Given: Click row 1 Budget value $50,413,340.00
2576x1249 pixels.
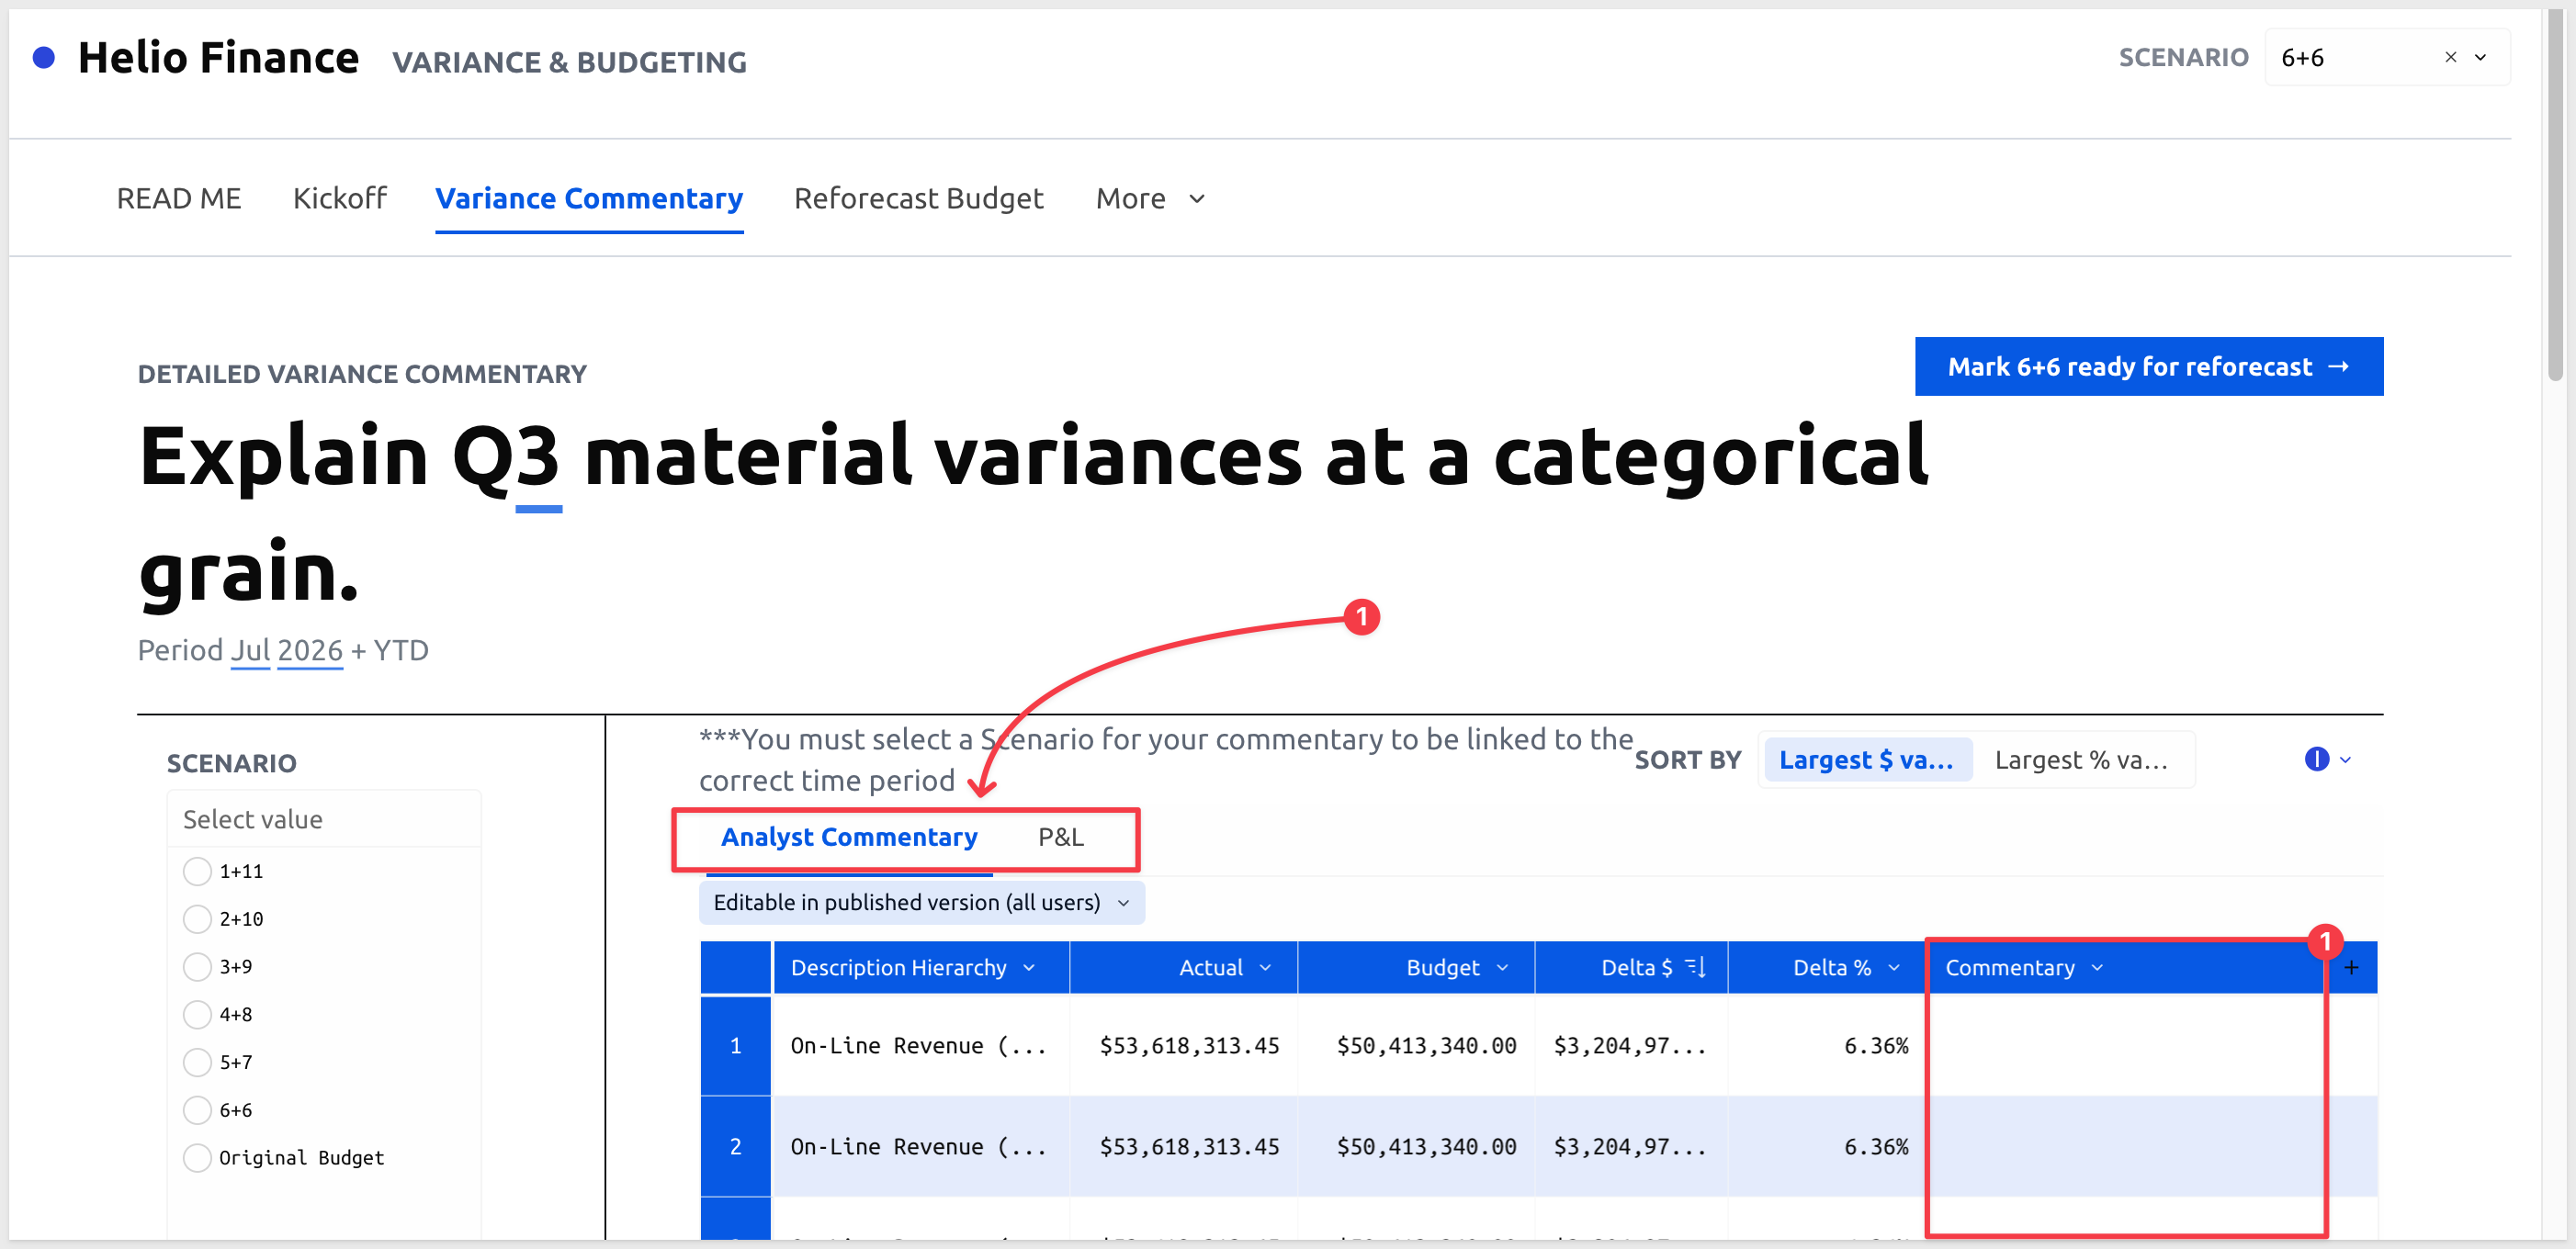Looking at the screenshot, I should (1426, 1046).
